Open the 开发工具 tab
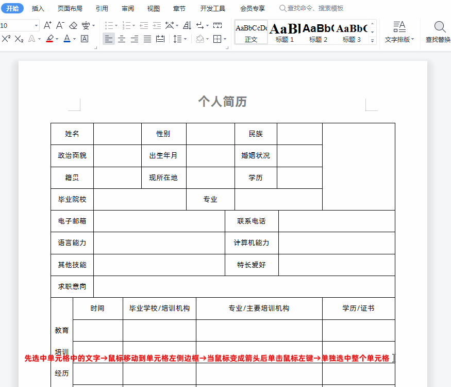Viewport: 451px width, 387px height. pyautogui.click(x=212, y=8)
